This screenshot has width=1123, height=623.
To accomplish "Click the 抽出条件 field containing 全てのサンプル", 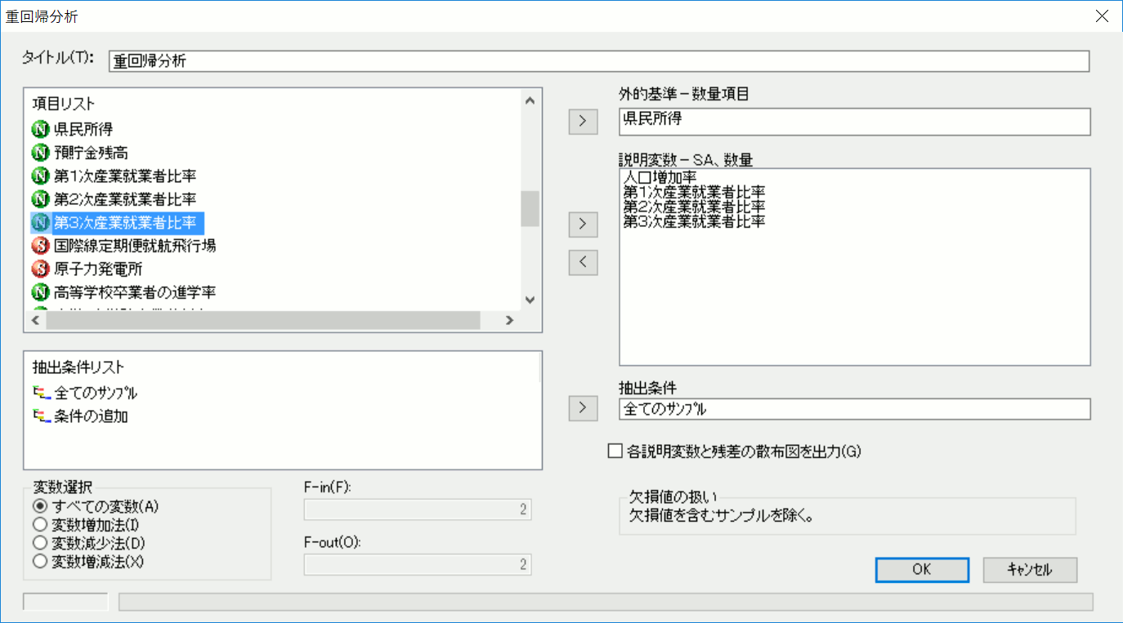I will coord(855,408).
